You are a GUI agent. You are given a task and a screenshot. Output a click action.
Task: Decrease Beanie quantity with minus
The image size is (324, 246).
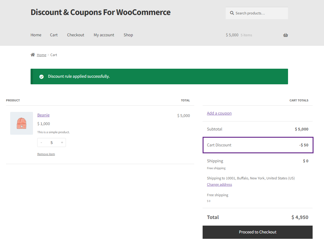pos(41,142)
